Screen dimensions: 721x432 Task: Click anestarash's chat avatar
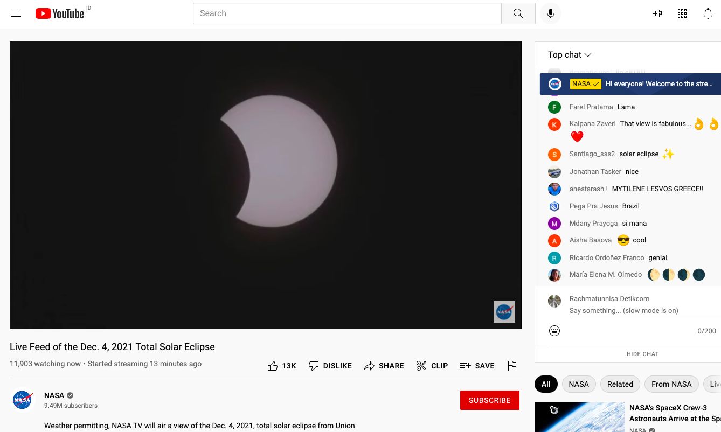click(x=554, y=189)
